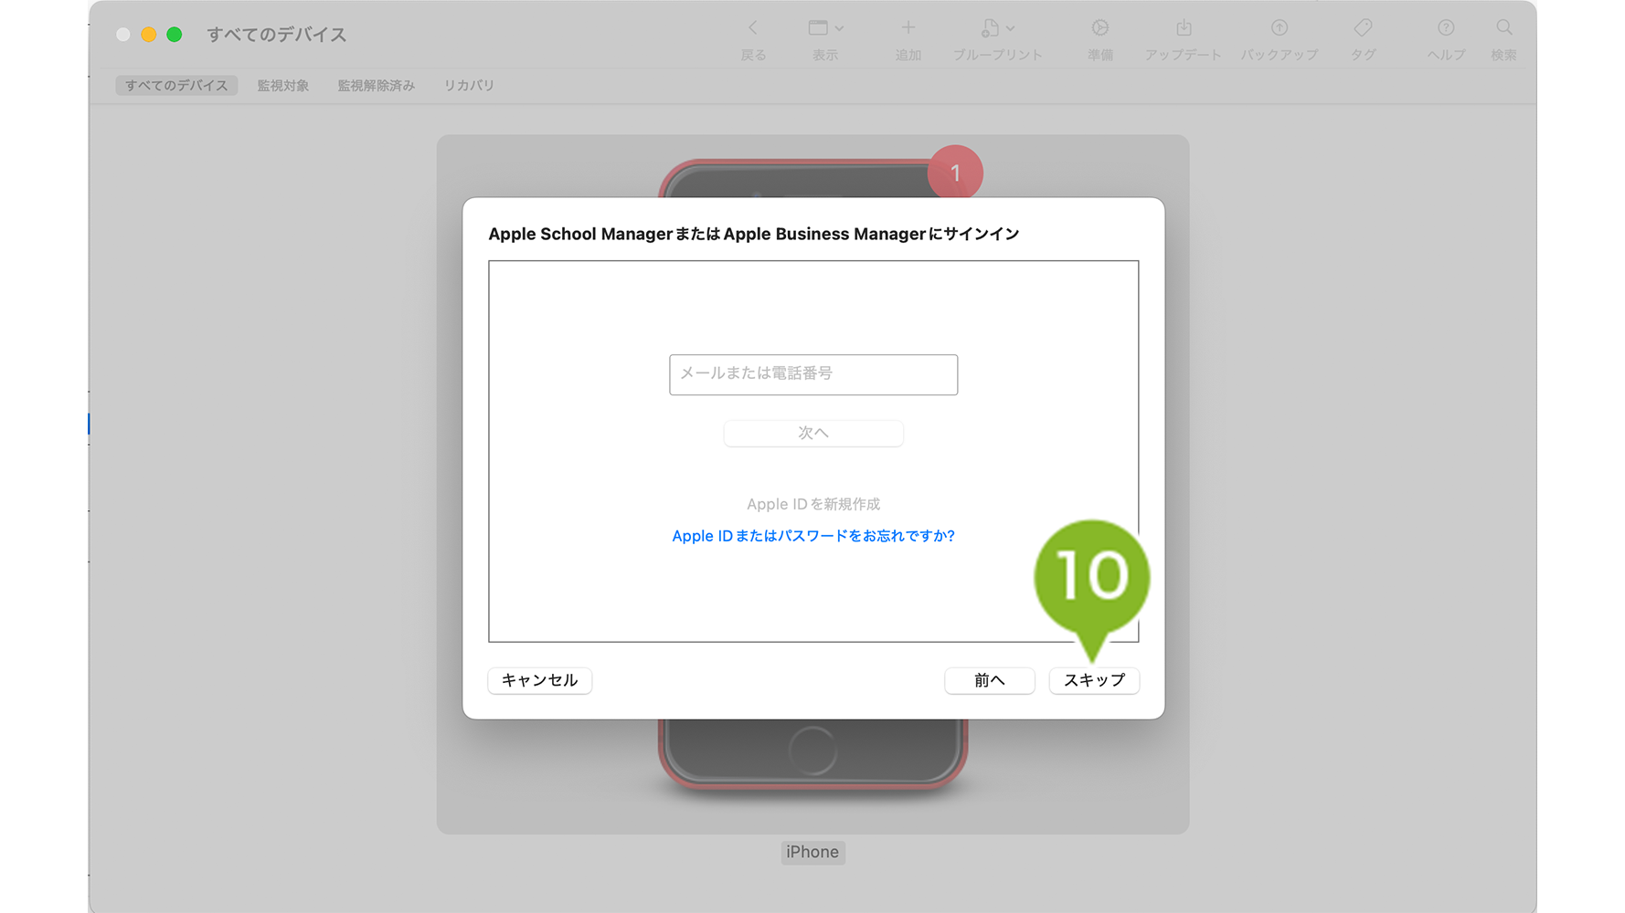
Task: Select the すべてのデバイス tab
Action: [176, 85]
